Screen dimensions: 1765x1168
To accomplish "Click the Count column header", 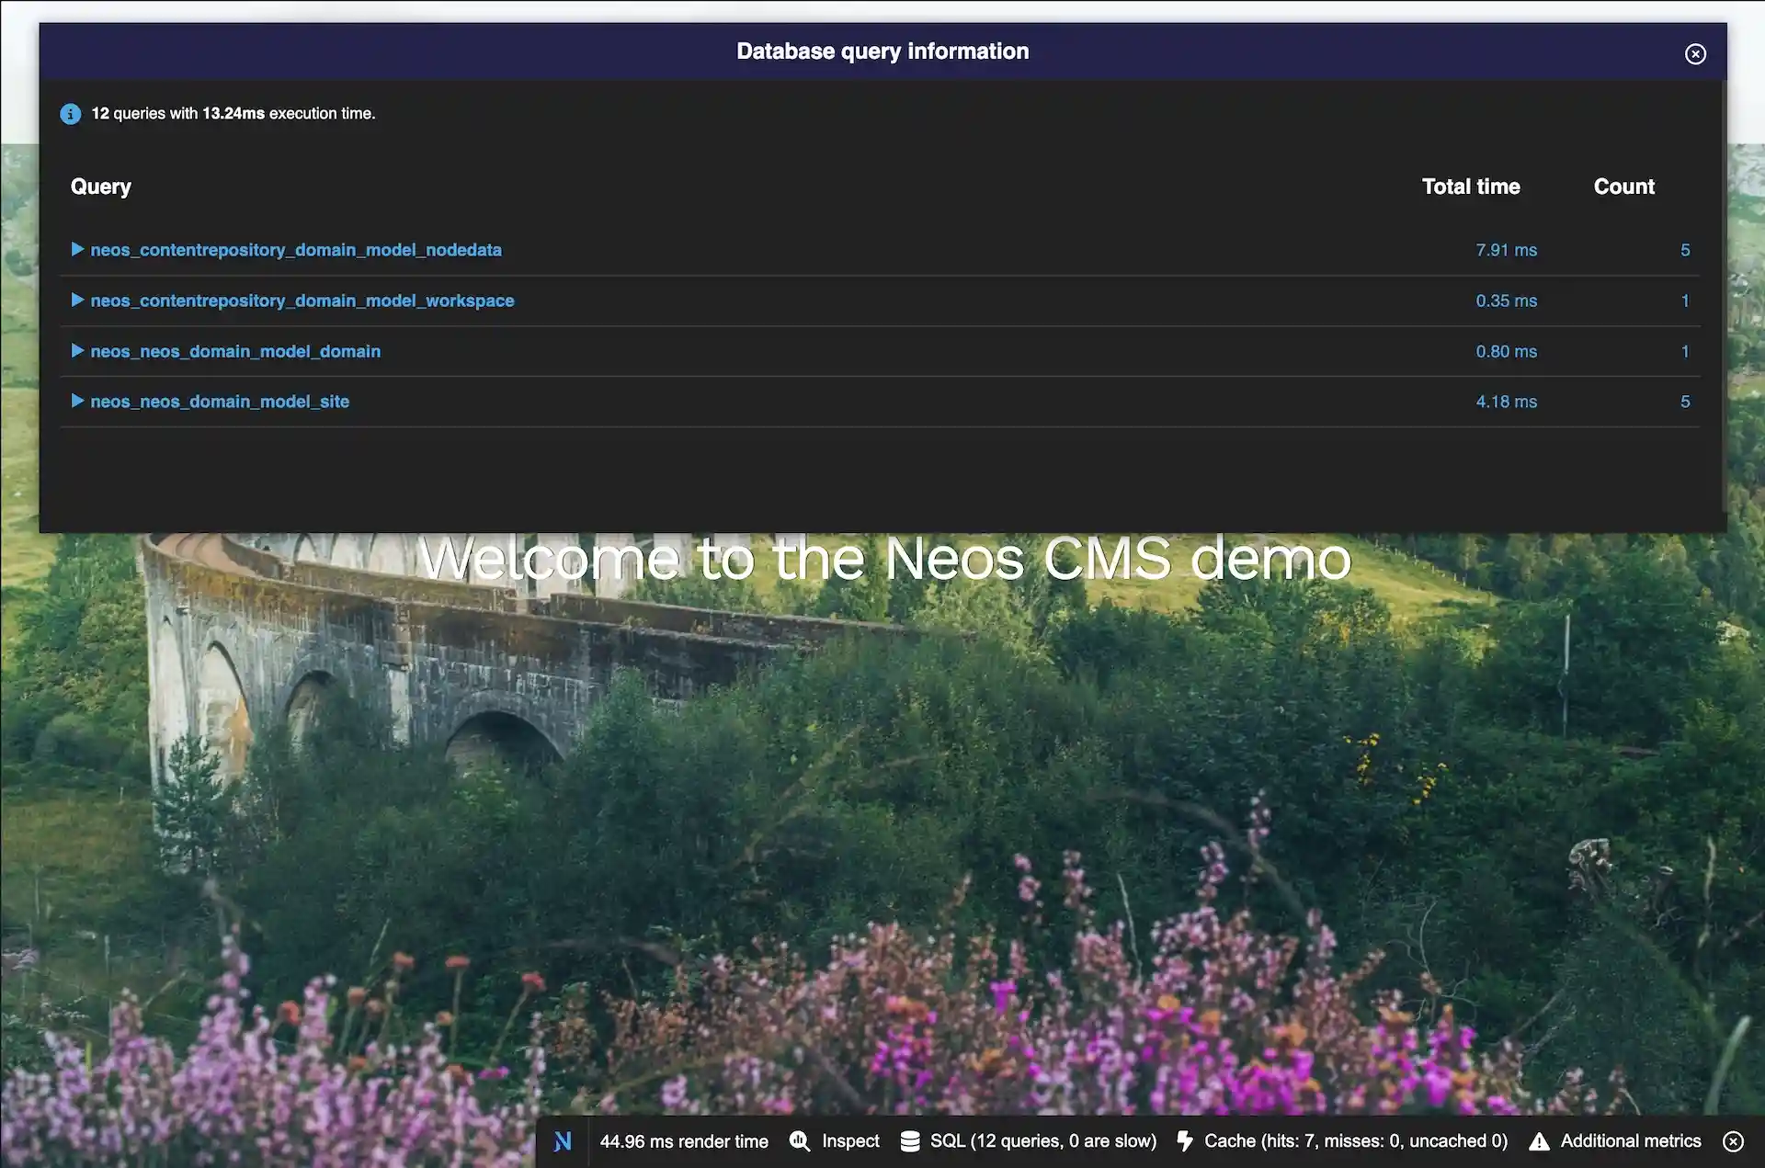I will [x=1624, y=187].
